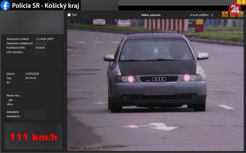This screenshot has width=246, height=153.
Task: Click the date 01/05/2020 field
Action: coord(32,74)
